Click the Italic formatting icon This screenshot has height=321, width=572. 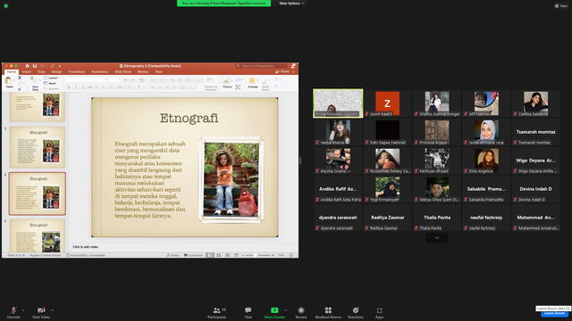click(76, 87)
